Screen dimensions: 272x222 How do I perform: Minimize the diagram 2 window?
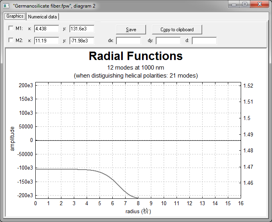tap(234, 4)
